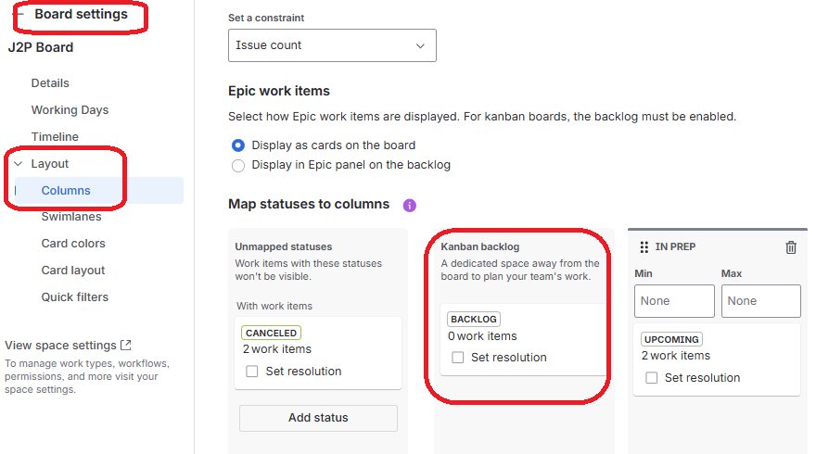Open Working Days in the sidebar
This screenshot has width=816, height=454.
pos(70,110)
